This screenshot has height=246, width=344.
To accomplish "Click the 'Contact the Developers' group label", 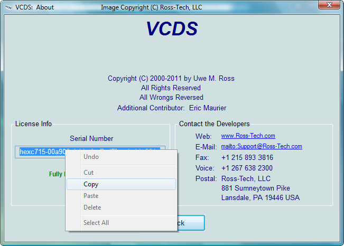I will 215,124.
